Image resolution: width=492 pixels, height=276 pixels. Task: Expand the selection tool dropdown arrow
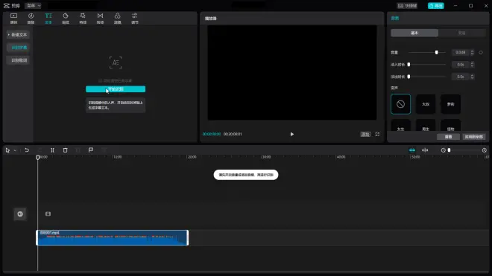[x=15, y=150]
